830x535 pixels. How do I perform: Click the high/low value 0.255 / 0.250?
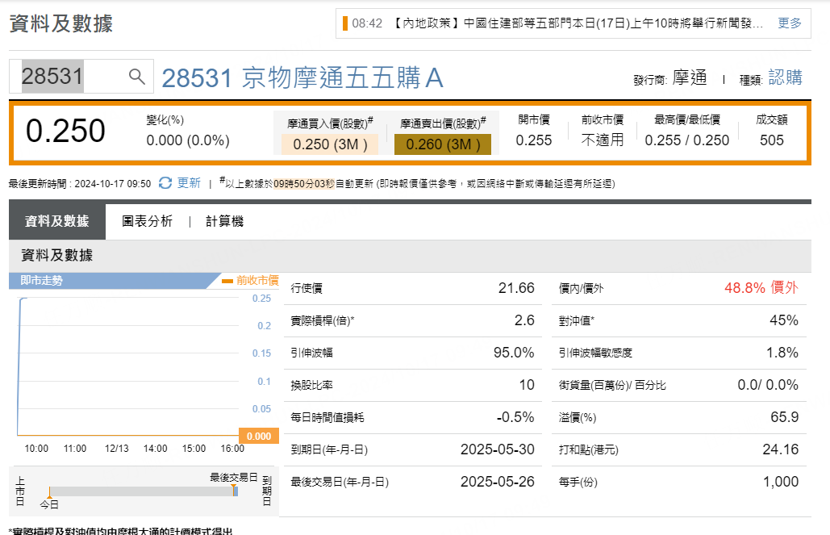[x=687, y=140]
